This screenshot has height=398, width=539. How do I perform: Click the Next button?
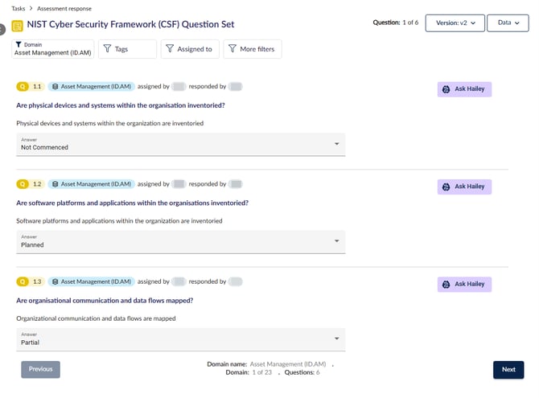point(508,370)
